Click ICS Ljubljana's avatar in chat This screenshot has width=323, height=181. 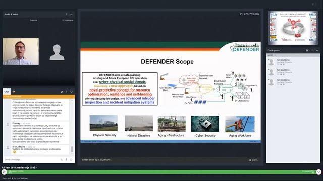[8, 147]
